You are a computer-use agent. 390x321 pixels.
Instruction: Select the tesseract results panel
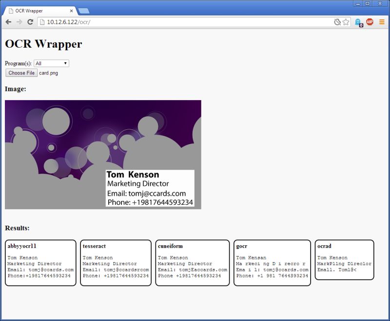(116, 263)
